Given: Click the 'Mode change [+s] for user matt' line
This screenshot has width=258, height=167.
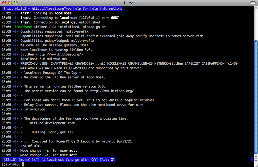Looking at the screenshot, I should click(39, 151).
